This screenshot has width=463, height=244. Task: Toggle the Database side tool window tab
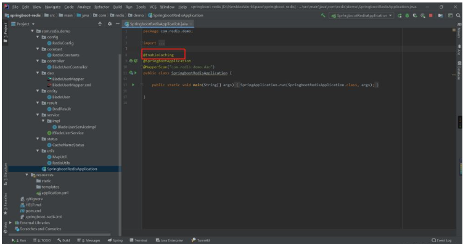click(x=459, y=70)
